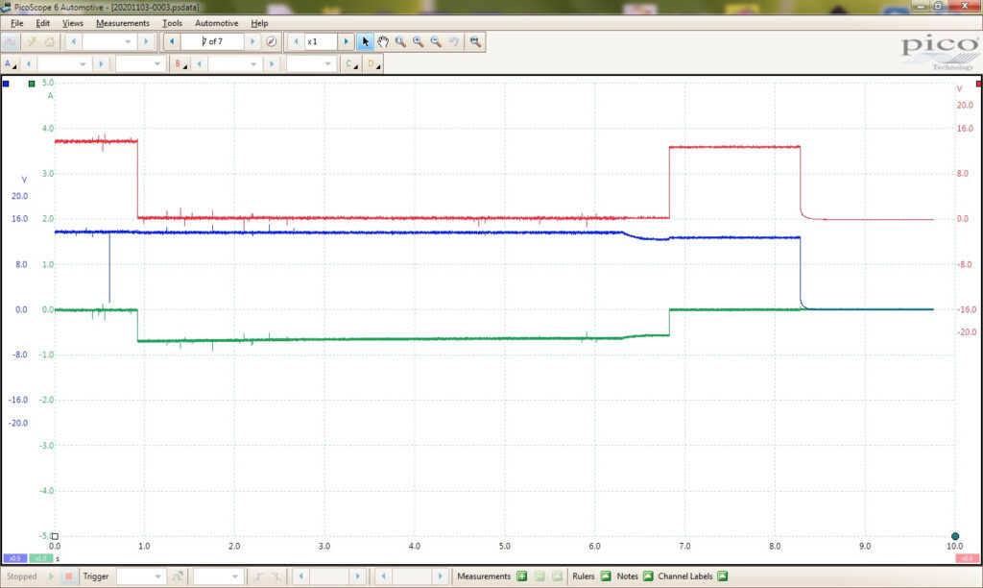
Task: Decrease the horizontal zoom factor x1
Action: 296,42
